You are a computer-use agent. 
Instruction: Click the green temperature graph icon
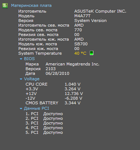click(92, 53)
